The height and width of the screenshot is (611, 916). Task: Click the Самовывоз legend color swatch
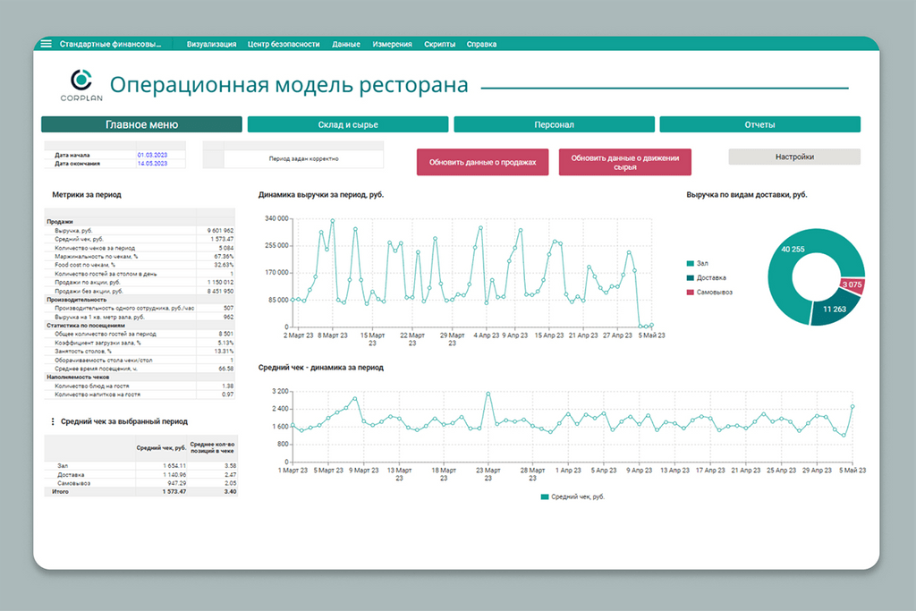point(691,293)
